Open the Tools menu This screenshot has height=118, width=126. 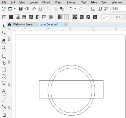click(x=104, y=2)
